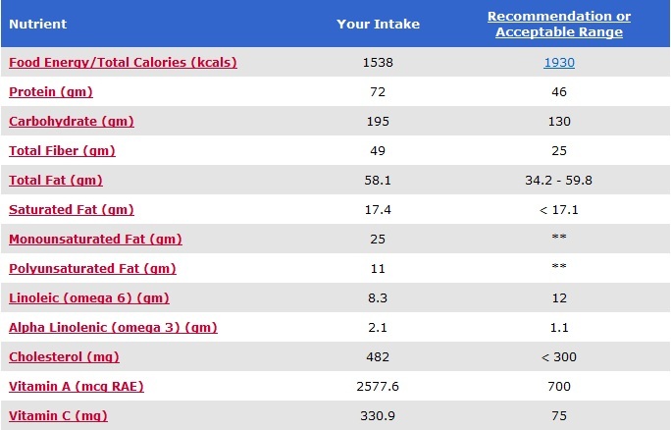Screen dimensions: 671x430
Task: Open the Carbohydrate (gm) link
Action: [72, 122]
